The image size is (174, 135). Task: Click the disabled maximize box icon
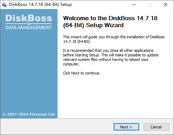pos(150,5)
